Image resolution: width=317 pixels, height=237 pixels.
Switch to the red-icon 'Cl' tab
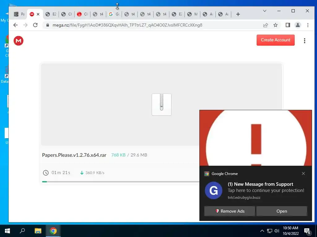[x=82, y=14]
